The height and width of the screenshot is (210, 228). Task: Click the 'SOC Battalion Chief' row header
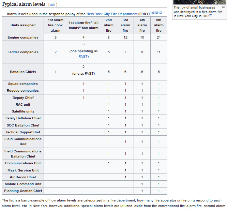pos(23,125)
